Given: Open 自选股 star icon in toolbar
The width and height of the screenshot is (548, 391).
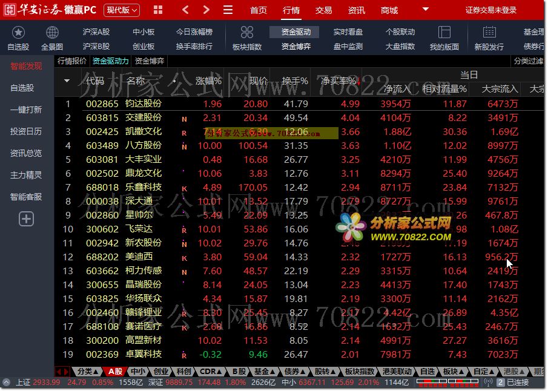Looking at the screenshot, I should pos(18,33).
